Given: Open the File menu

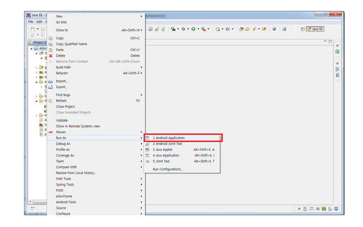Looking at the screenshot, I should [30, 22].
